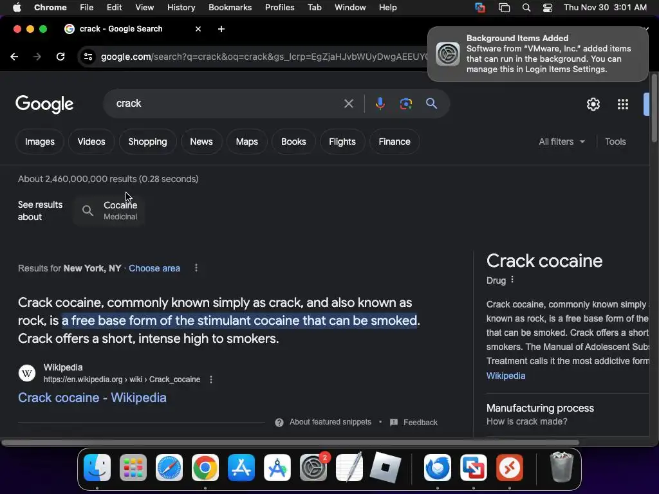
Task: Reload the Google search page
Action: 60,57
